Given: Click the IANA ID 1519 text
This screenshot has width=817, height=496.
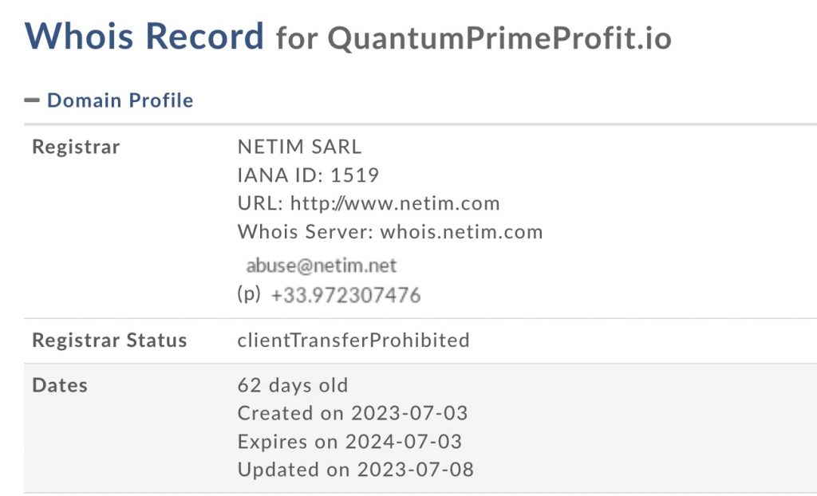Looking at the screenshot, I should pyautogui.click(x=308, y=175).
